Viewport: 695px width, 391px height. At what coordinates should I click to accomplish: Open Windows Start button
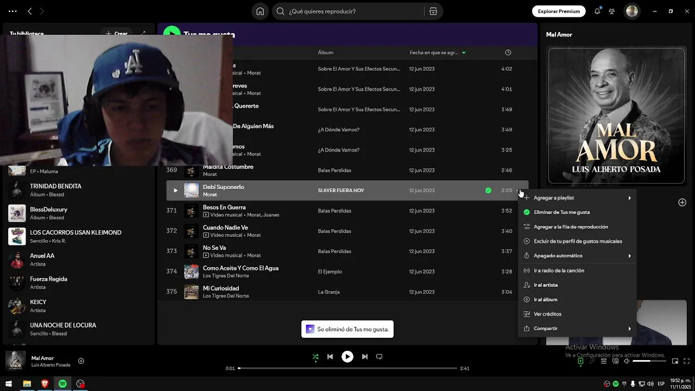click(9, 384)
